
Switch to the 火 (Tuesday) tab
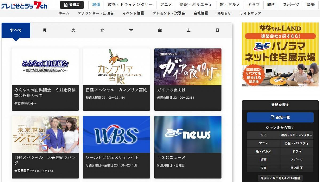(x=73, y=30)
